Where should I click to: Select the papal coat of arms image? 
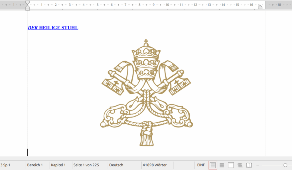[x=146, y=93]
